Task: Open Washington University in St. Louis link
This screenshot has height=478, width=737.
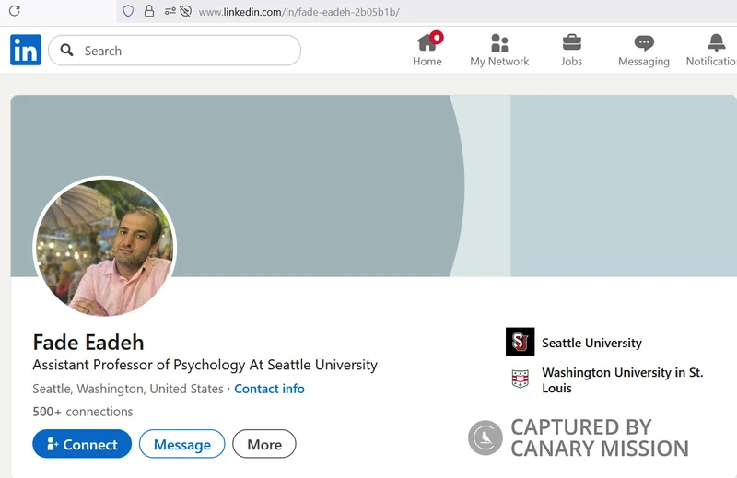Action: [x=623, y=380]
